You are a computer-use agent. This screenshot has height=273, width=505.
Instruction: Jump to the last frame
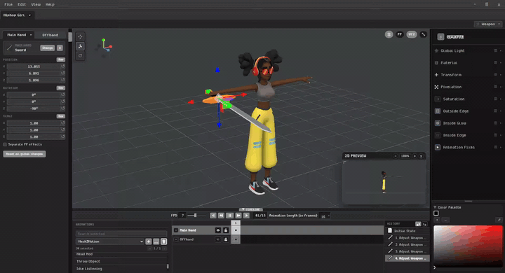coord(246,216)
